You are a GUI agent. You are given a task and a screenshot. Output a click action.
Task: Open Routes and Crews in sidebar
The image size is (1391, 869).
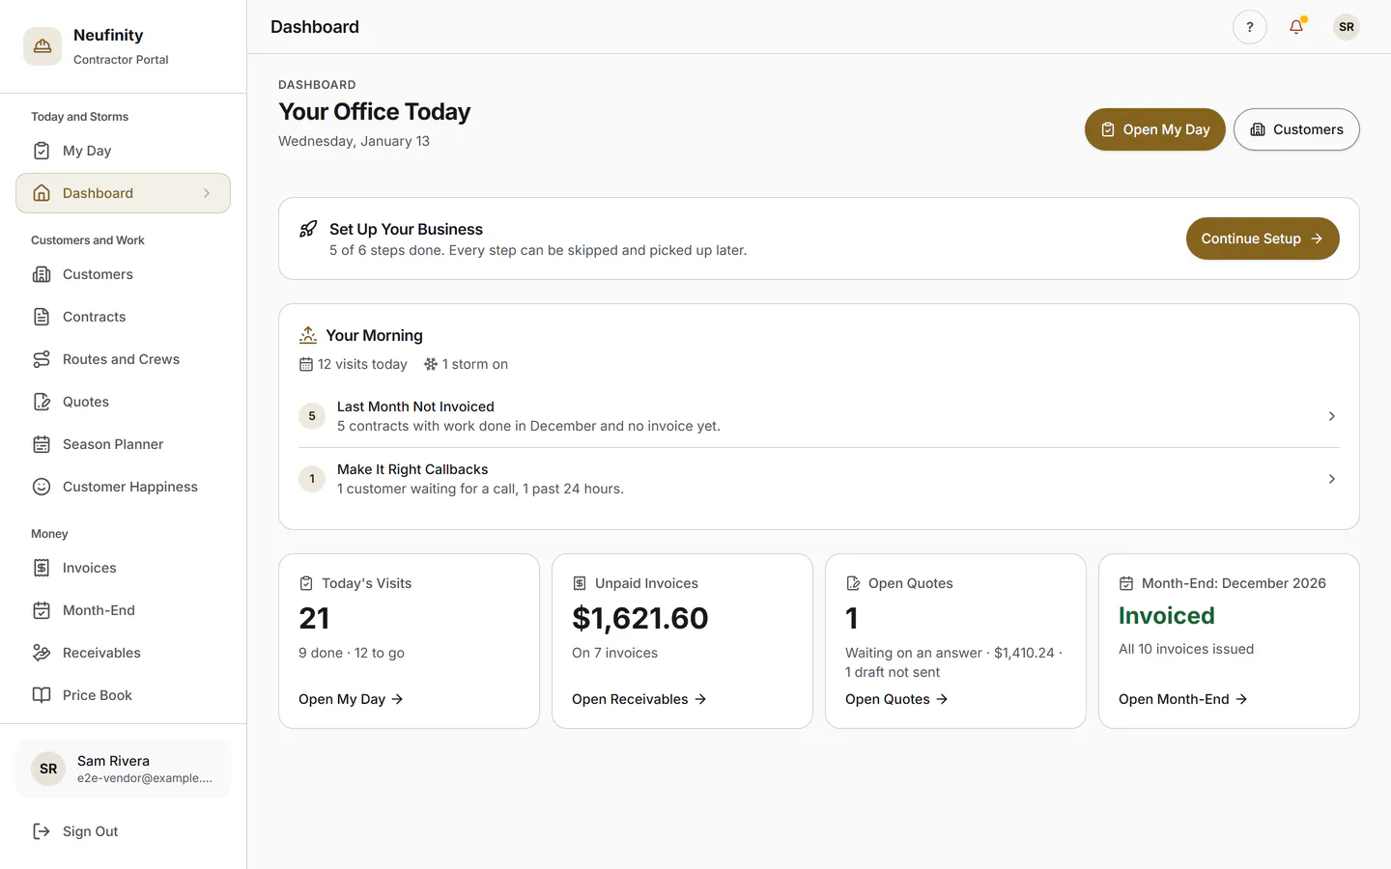tap(123, 359)
